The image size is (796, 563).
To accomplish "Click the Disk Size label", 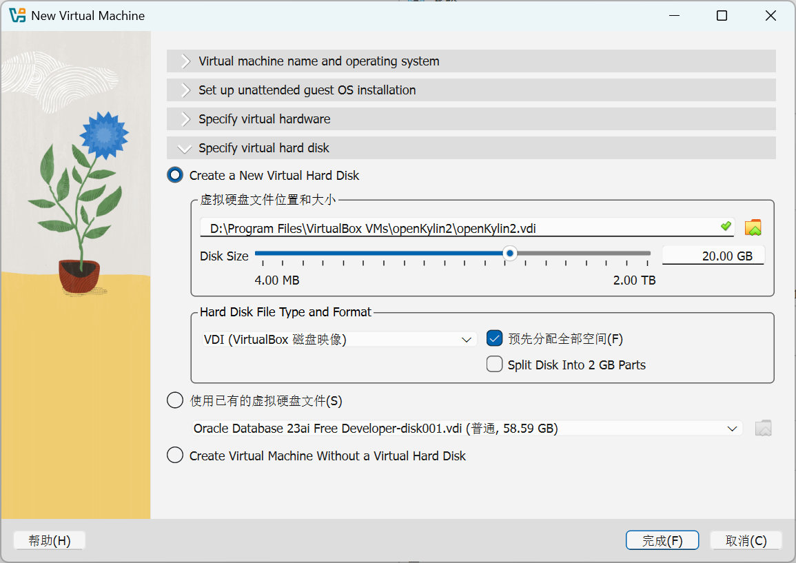I will click(x=224, y=256).
